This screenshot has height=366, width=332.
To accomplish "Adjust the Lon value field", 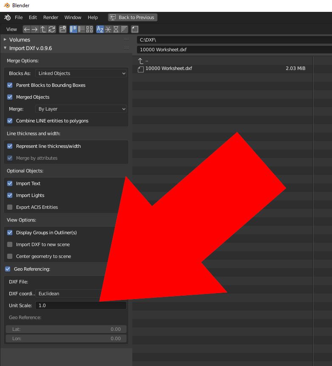I will (x=66, y=339).
